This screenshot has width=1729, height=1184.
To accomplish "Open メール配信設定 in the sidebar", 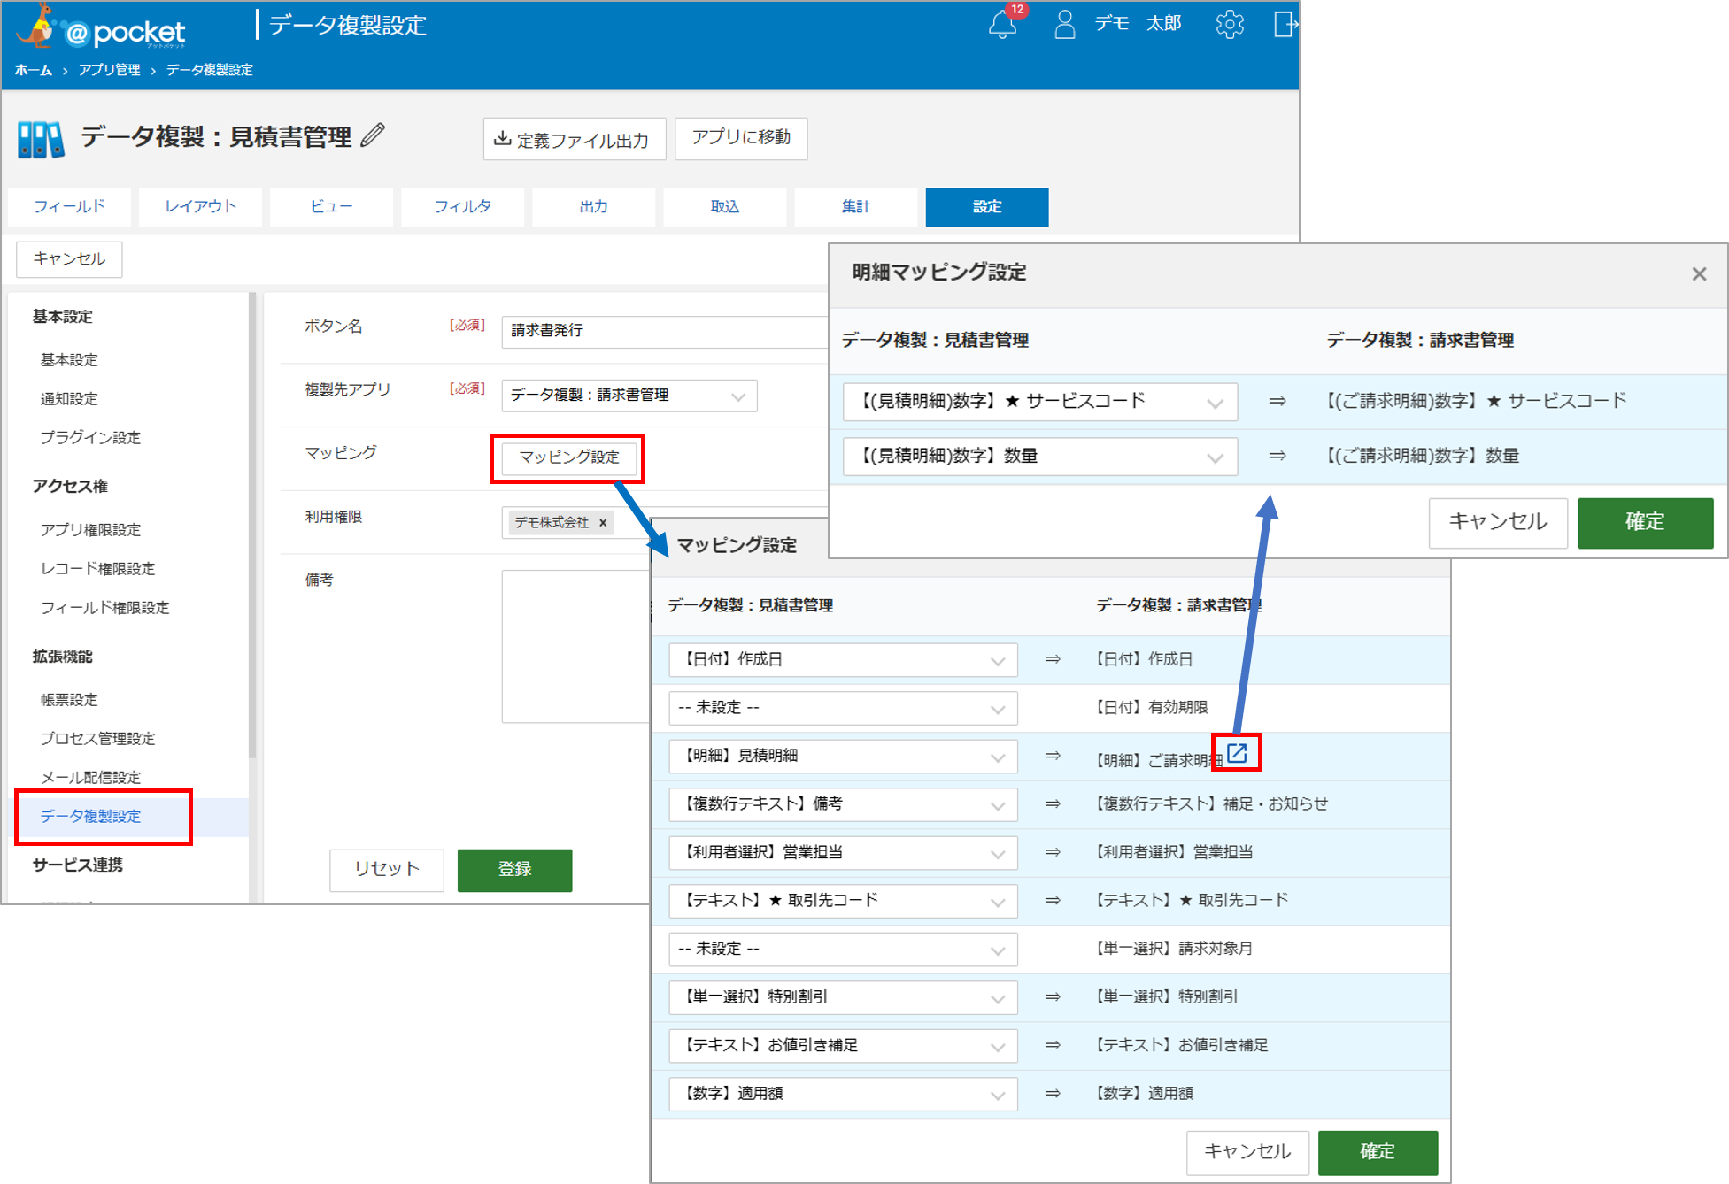I will pos(90,778).
